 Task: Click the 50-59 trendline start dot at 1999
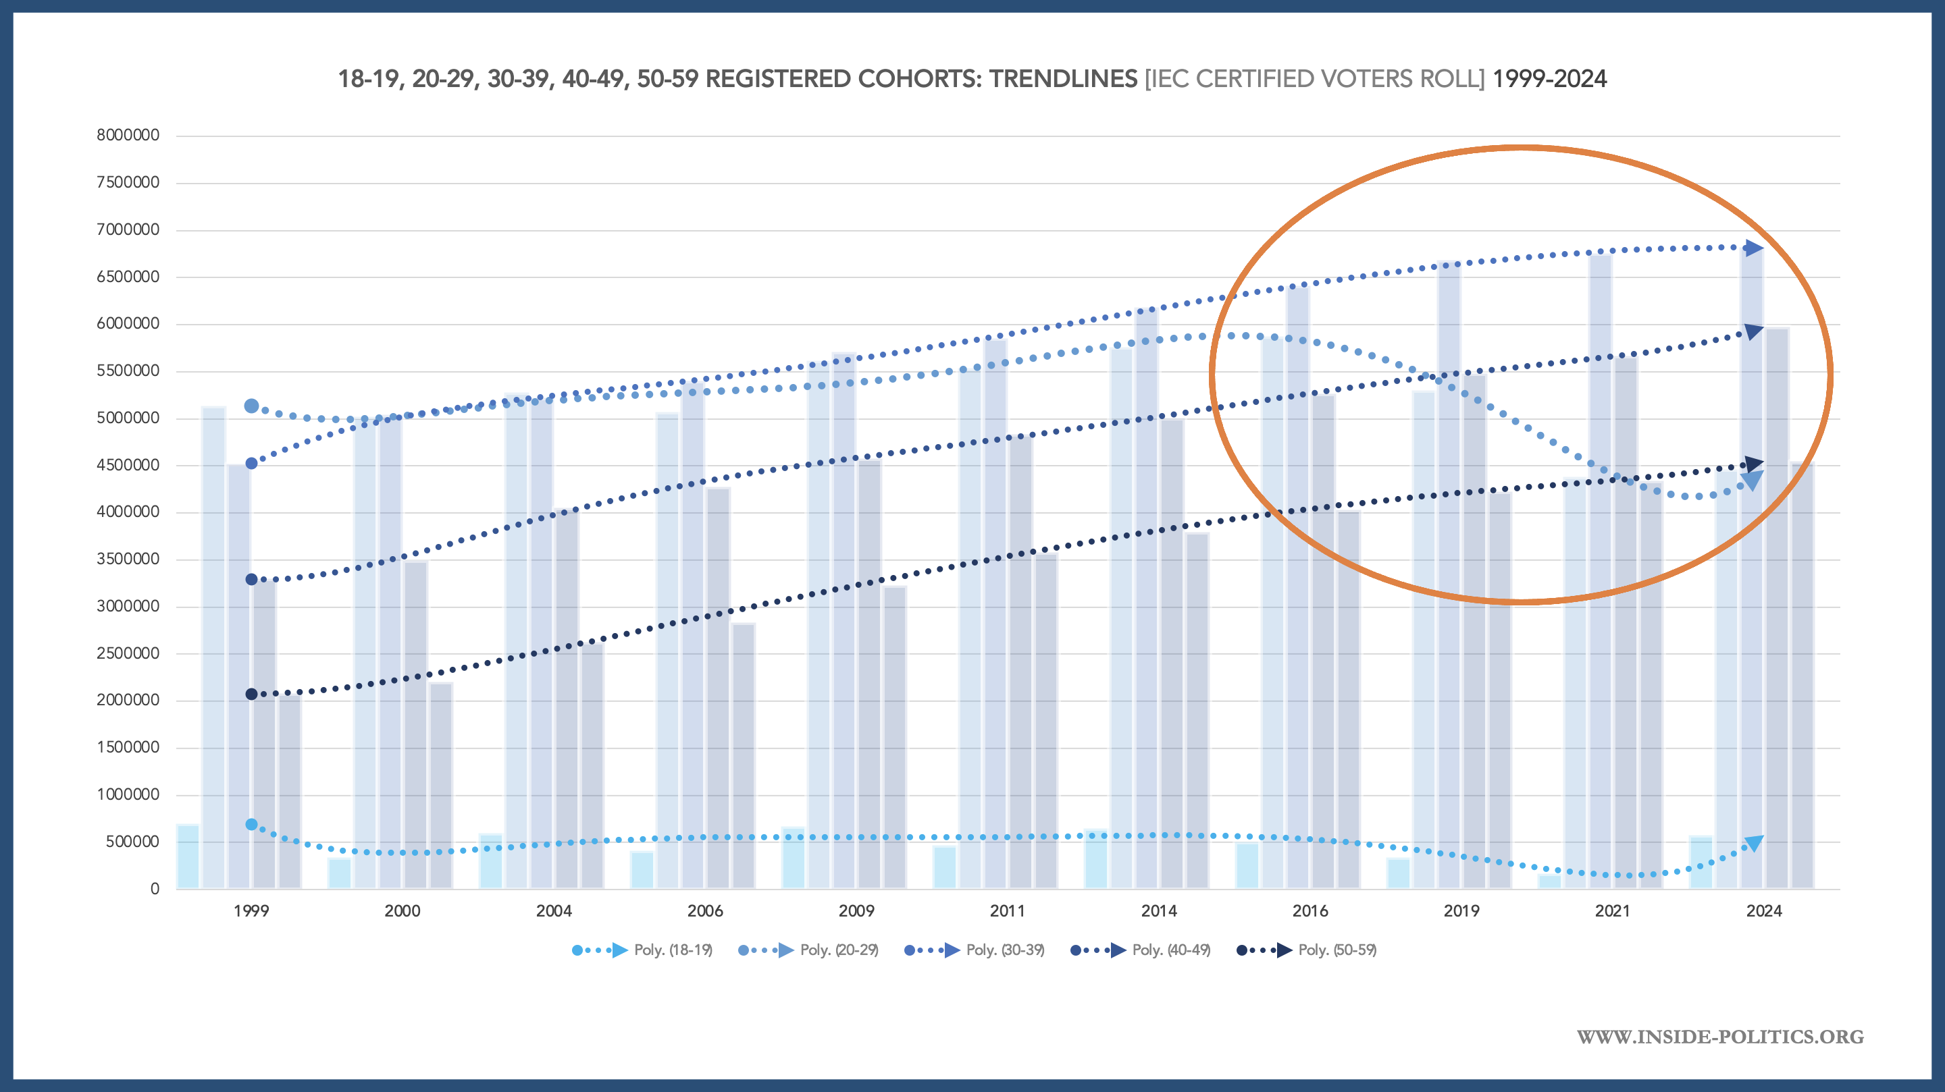(x=251, y=694)
